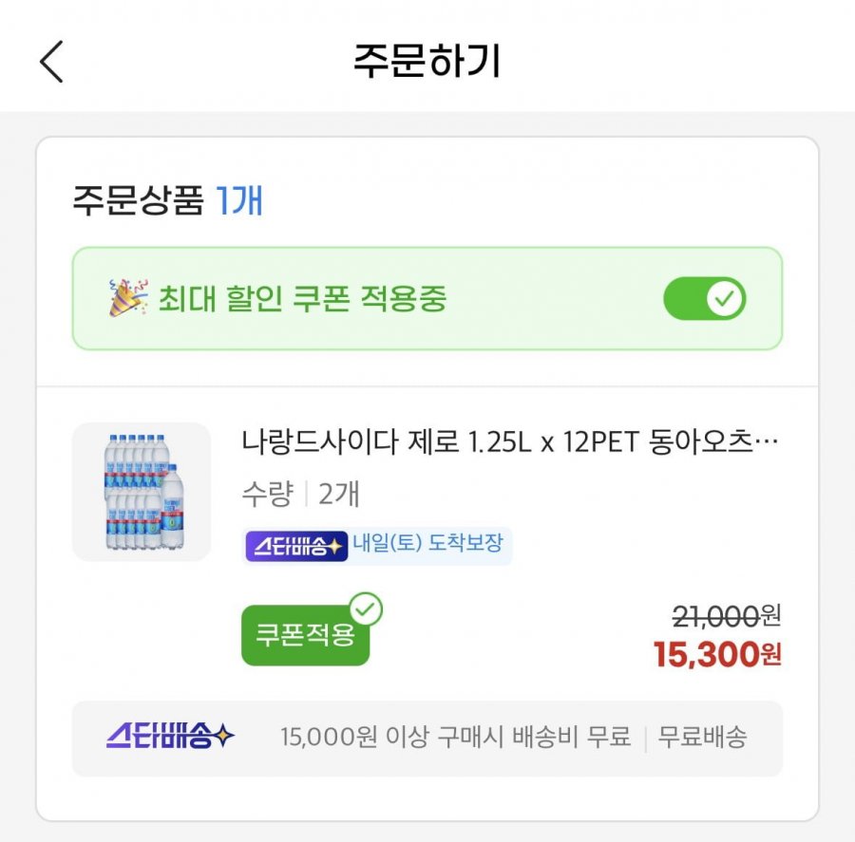Viewport: 855px width, 842px height.
Task: Open the soda bottles product thumbnail
Action: coord(141,492)
